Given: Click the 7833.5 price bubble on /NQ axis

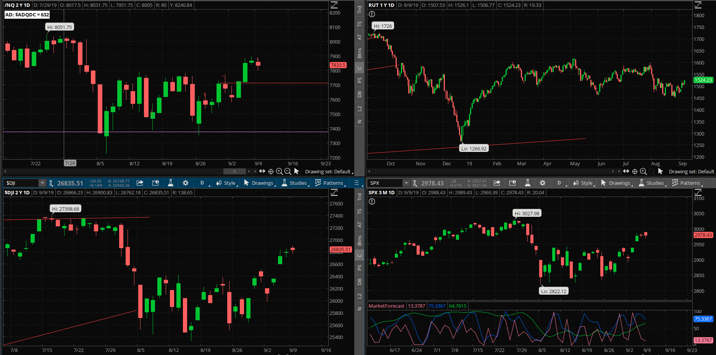Looking at the screenshot, I should pos(338,65).
